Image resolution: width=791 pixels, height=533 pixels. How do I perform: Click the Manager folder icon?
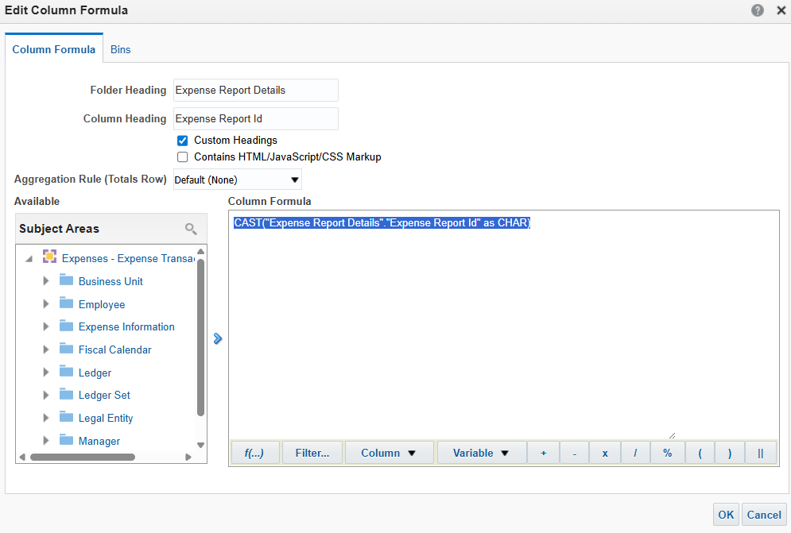66,440
